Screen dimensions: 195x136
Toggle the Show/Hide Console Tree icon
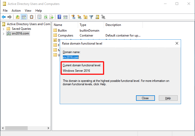[24, 17]
